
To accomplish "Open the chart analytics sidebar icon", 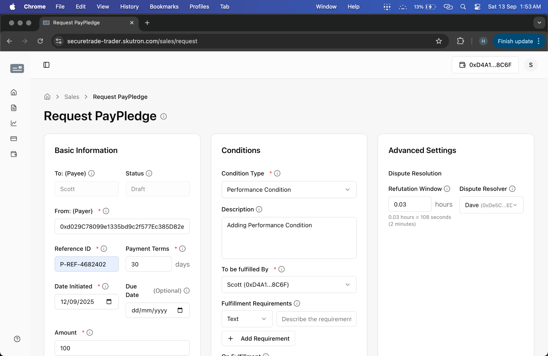I will click(14, 123).
